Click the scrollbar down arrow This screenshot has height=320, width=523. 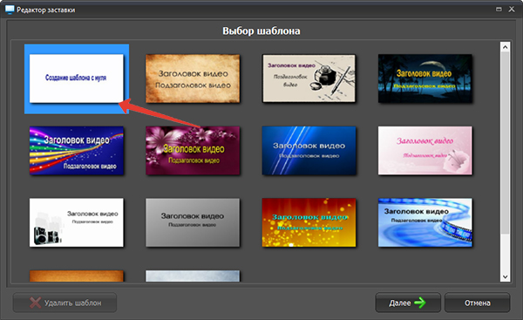pyautogui.click(x=505, y=277)
